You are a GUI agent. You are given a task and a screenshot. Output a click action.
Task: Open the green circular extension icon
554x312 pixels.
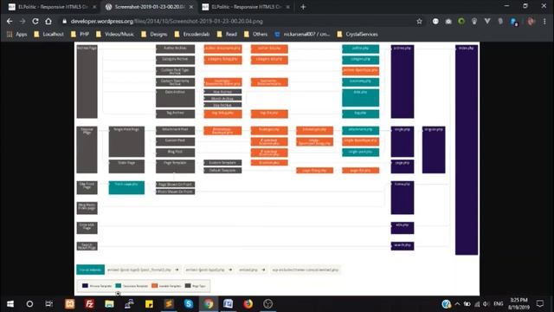click(x=461, y=21)
